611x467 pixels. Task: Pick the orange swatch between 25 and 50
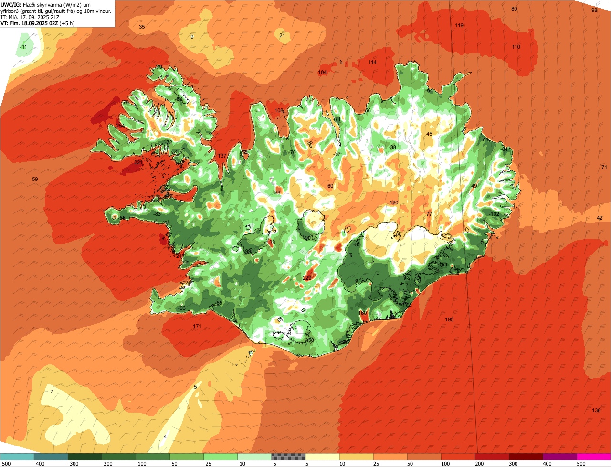390,456
